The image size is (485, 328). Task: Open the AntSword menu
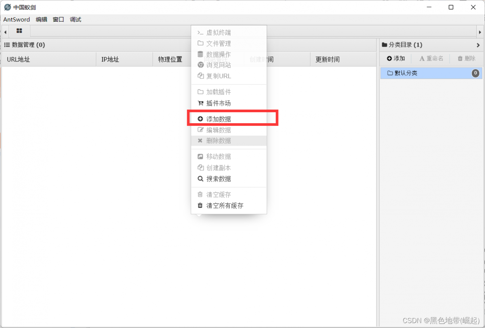tap(17, 19)
